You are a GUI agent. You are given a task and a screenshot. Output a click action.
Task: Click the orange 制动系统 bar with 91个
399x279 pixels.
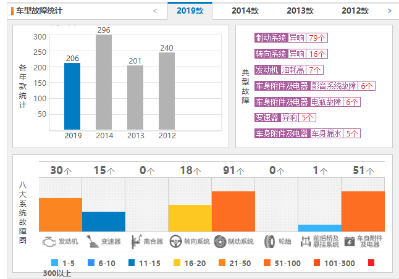pyautogui.click(x=233, y=211)
